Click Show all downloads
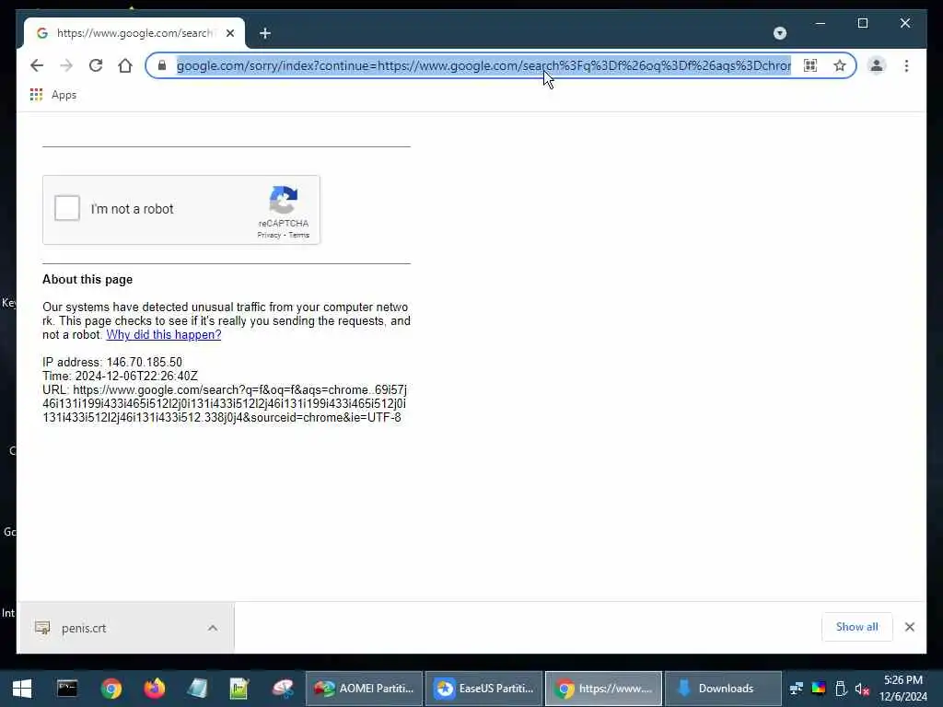Screen dimensions: 943x707 [x=857, y=627]
